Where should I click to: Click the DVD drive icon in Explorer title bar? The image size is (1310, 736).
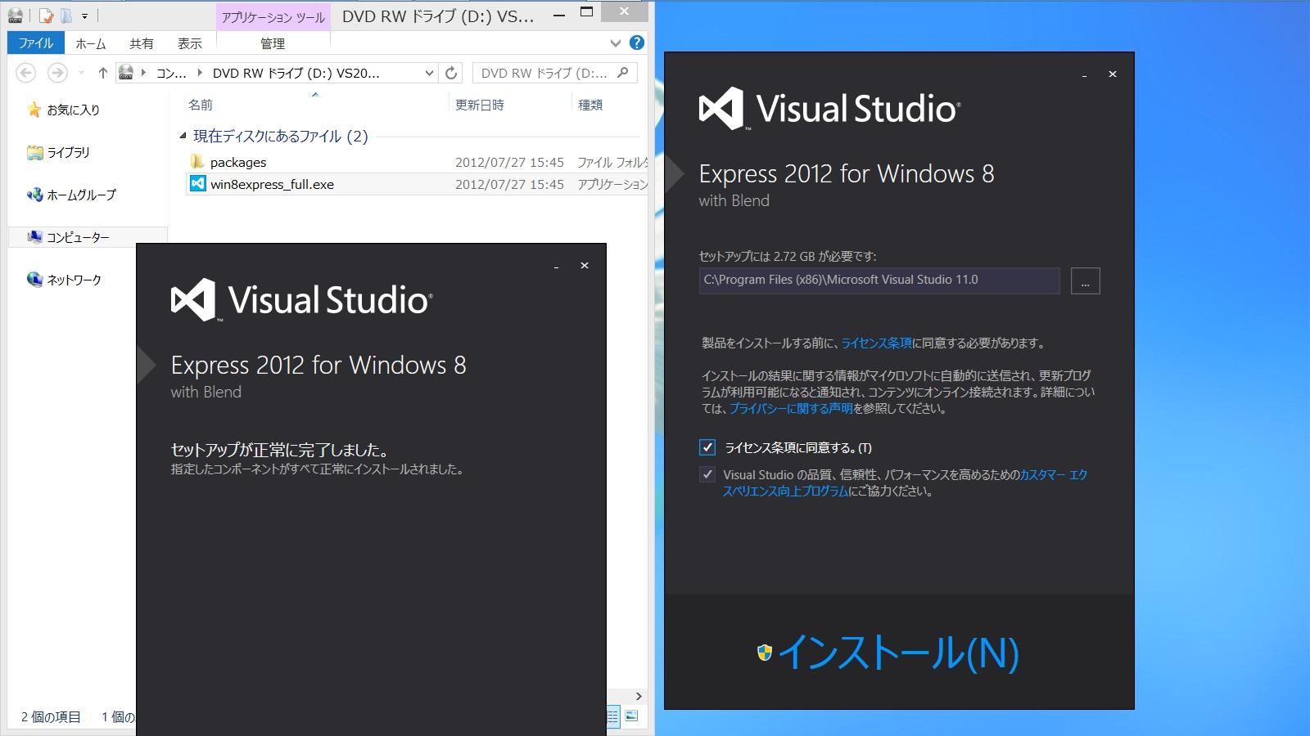15,15
